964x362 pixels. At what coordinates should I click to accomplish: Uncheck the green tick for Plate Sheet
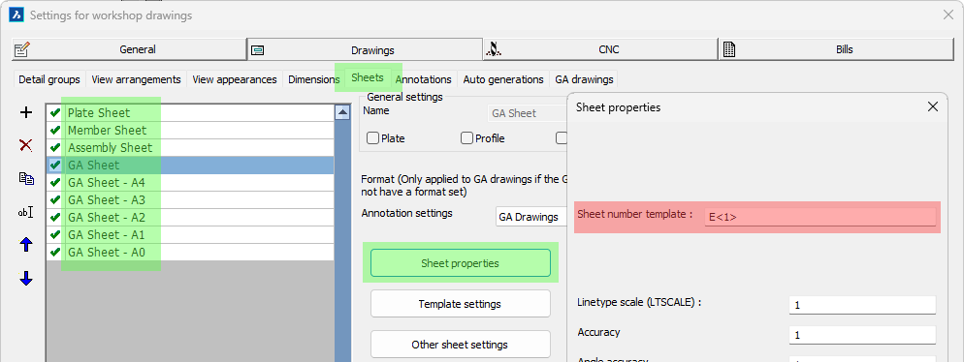point(55,113)
